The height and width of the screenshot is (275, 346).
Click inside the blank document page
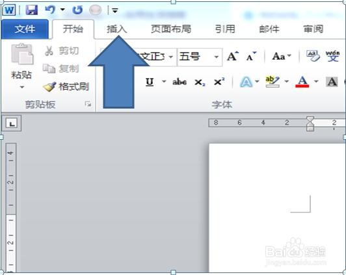coord(277,207)
